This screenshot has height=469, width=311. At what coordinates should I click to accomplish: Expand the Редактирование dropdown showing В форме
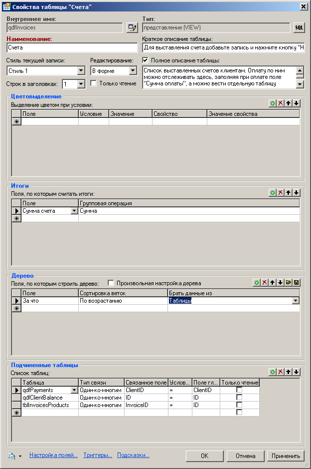pyautogui.click(x=133, y=71)
